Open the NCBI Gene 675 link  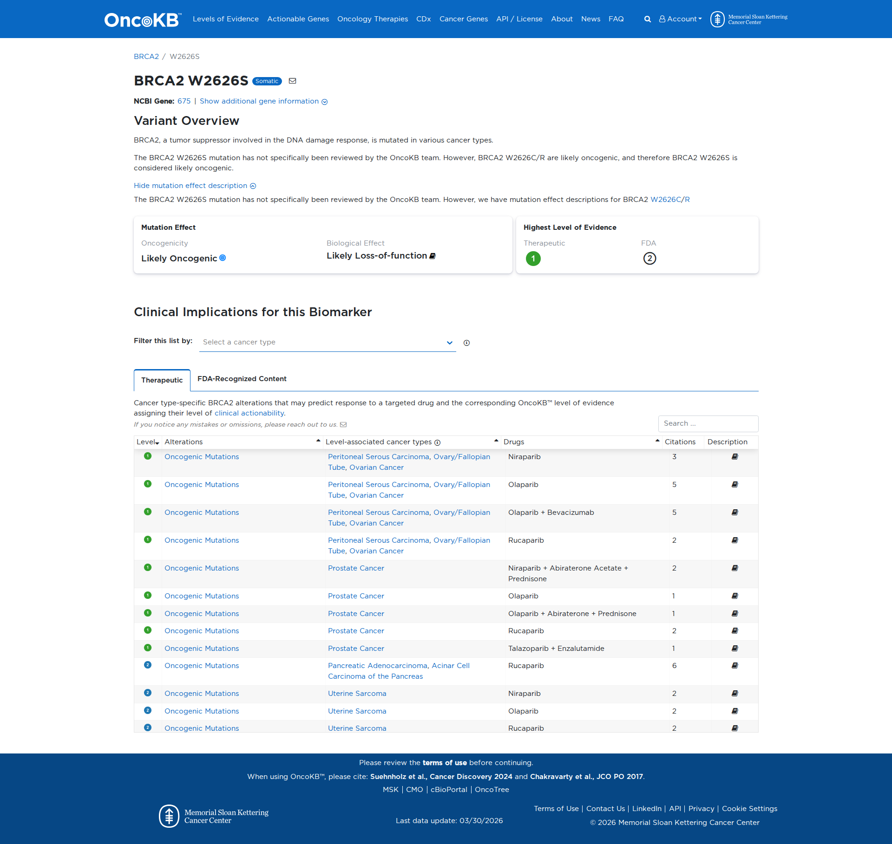[184, 101]
